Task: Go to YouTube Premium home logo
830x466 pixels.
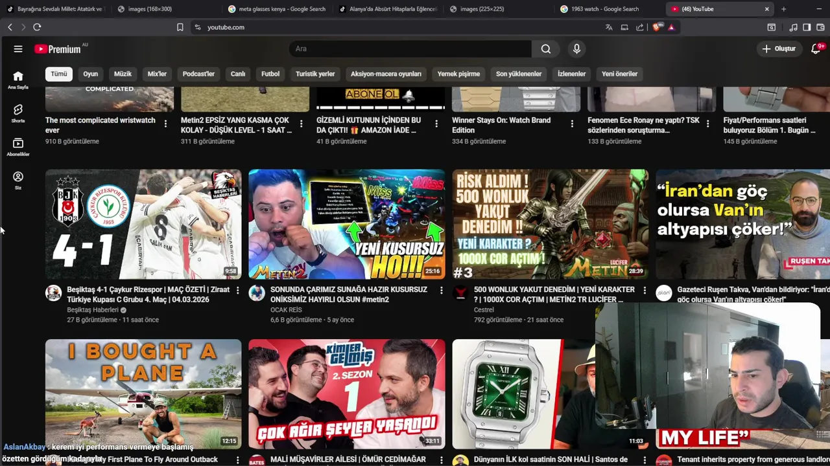Action: click(58, 49)
